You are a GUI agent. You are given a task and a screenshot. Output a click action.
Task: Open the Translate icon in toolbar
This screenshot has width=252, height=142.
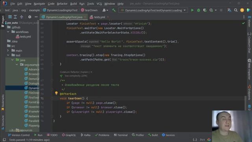point(229,10)
